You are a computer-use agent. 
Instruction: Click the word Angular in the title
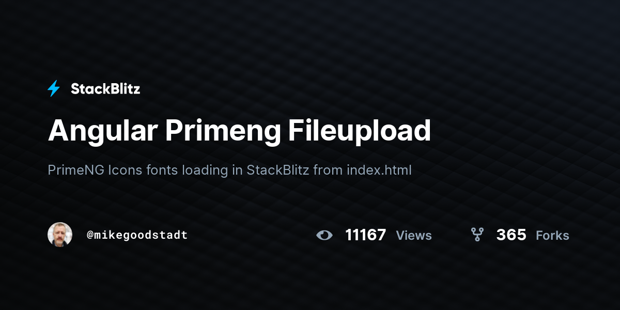coord(103,131)
